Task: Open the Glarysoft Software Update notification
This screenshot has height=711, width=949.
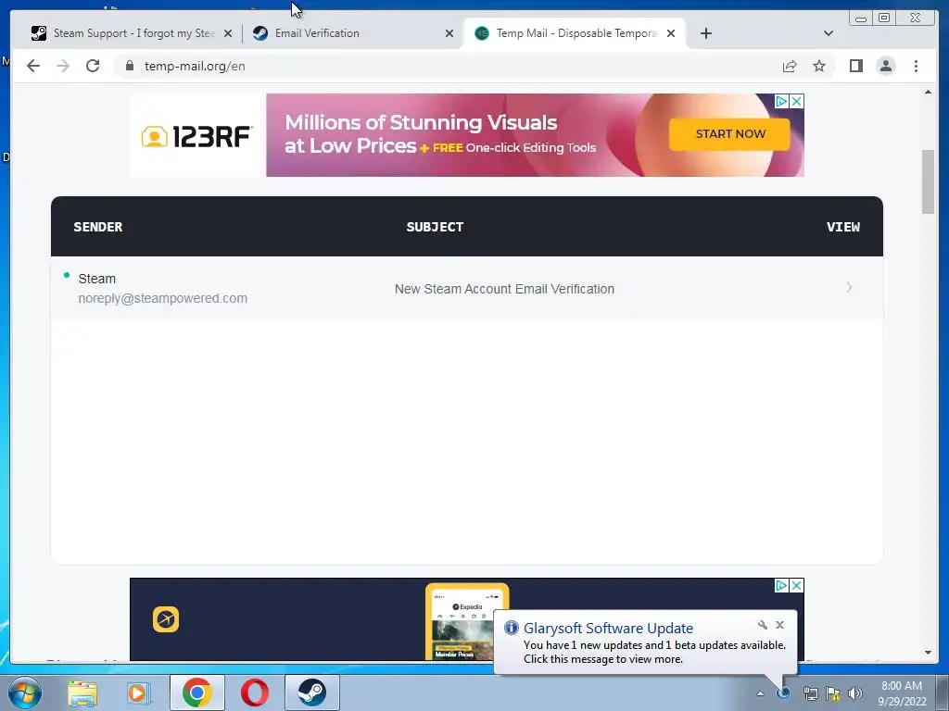Action: [645, 643]
